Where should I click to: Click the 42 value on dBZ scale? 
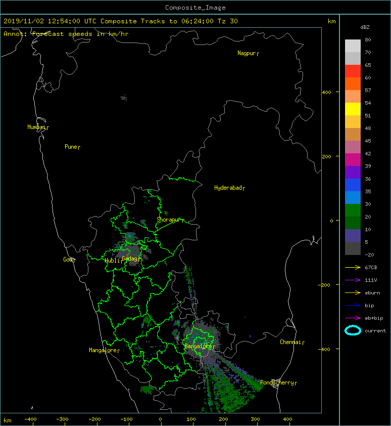368,153
